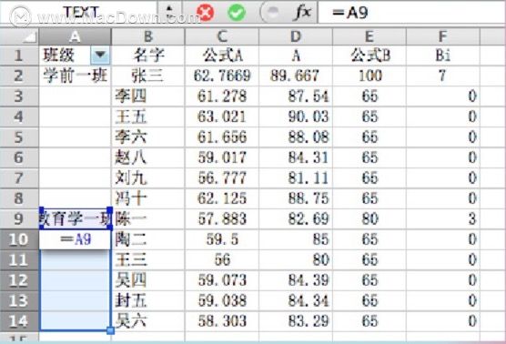Click the fill handle at selection corner

pyautogui.click(x=110, y=330)
